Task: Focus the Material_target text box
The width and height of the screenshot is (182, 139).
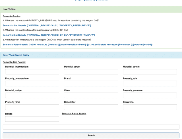Action: [x=91, y=72]
